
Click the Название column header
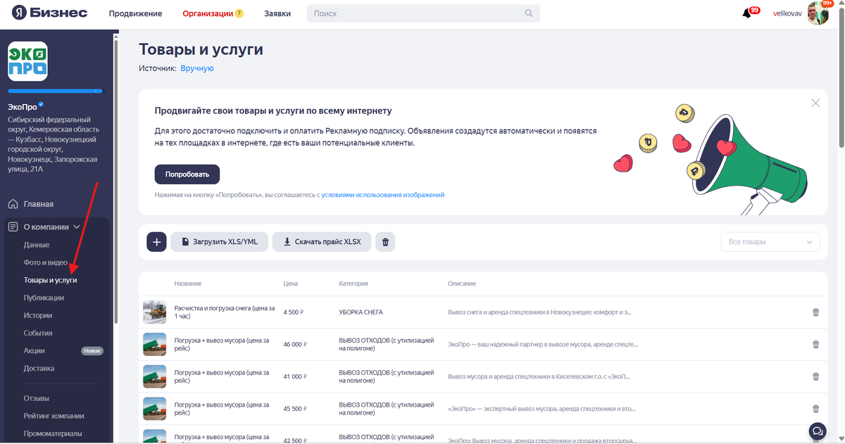188,284
